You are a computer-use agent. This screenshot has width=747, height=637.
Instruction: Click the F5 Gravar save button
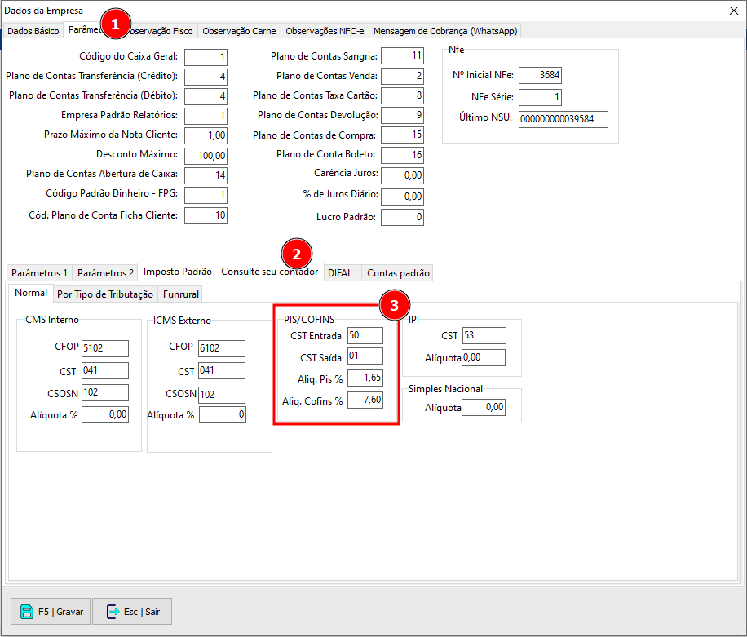[52, 611]
